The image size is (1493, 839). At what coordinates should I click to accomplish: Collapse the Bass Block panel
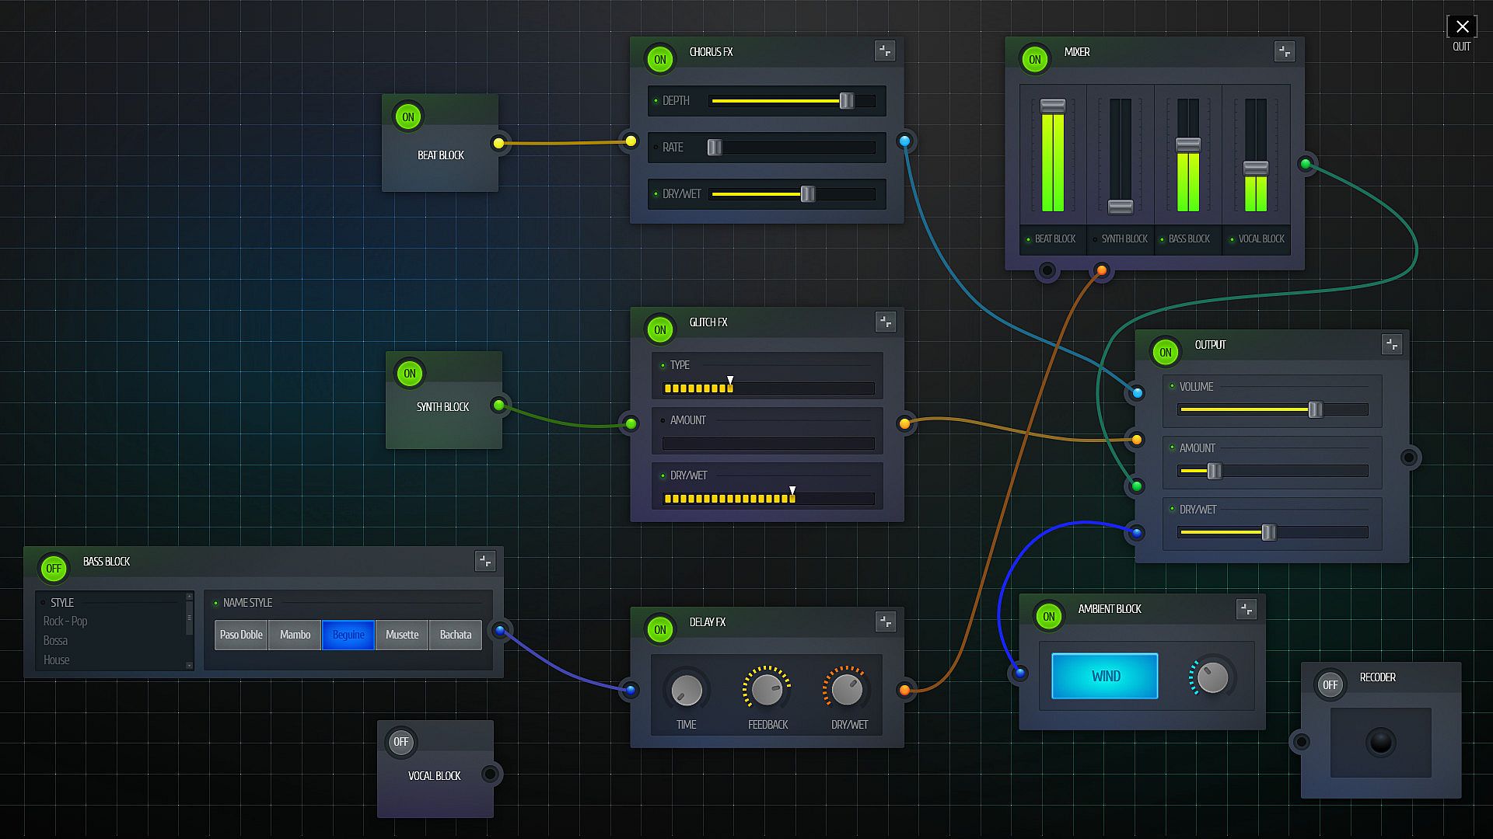pyautogui.click(x=485, y=561)
